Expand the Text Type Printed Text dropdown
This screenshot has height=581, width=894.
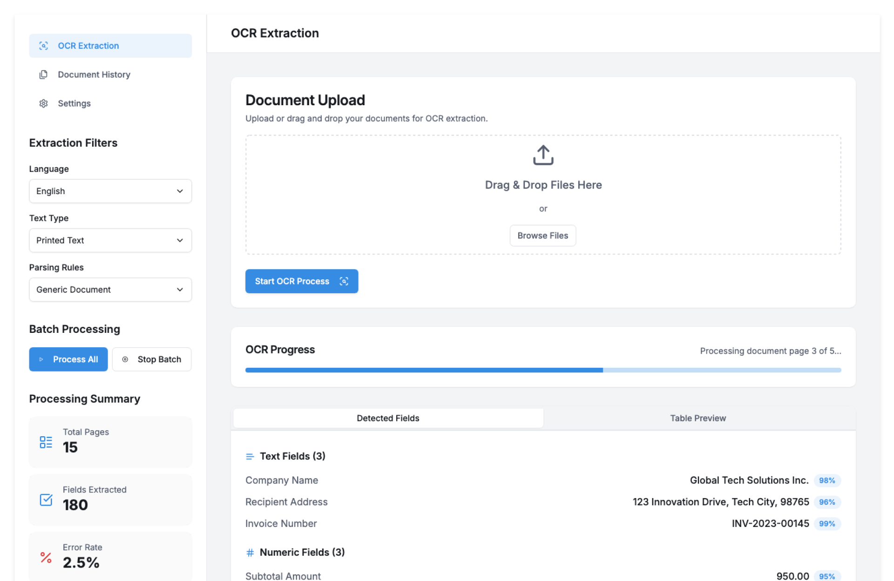tap(110, 241)
